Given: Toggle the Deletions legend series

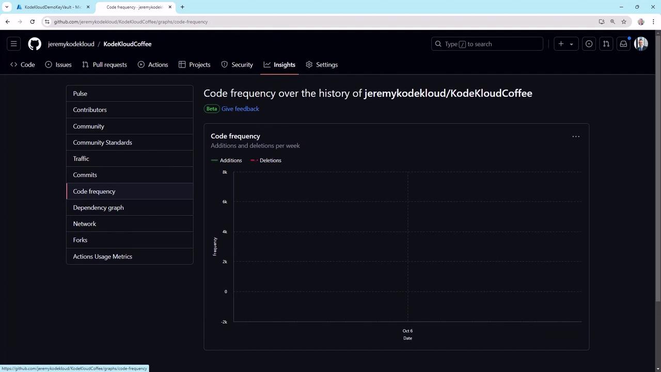Looking at the screenshot, I should click(266, 160).
